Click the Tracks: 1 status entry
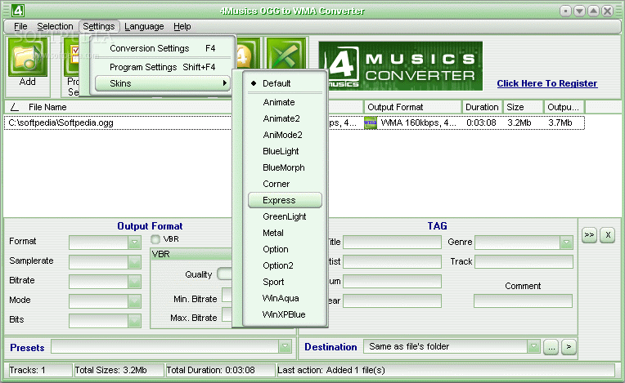 39,370
